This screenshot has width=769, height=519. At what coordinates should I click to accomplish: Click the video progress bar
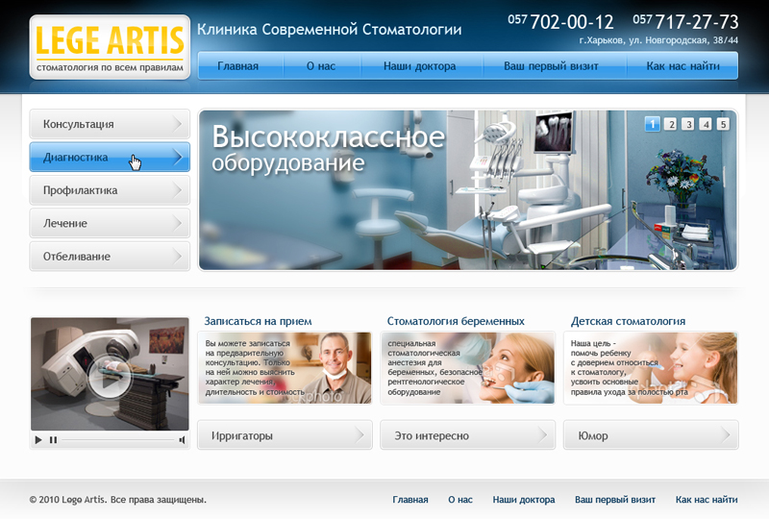tap(117, 440)
